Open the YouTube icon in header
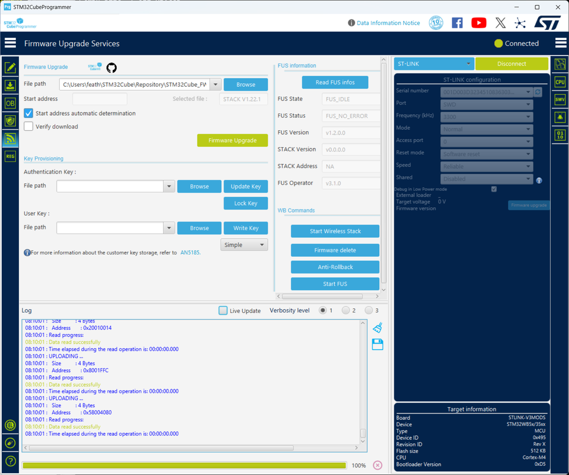Viewport: 569px width, 475px height. pyautogui.click(x=479, y=23)
